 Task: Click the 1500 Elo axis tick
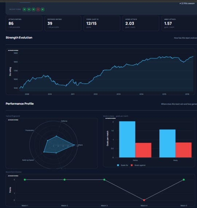click(x=16, y=88)
